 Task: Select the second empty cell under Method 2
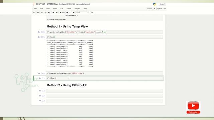tap(104, 96)
